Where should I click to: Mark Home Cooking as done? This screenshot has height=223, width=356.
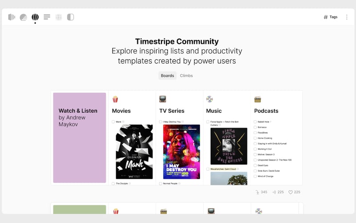pyautogui.click(x=255, y=138)
